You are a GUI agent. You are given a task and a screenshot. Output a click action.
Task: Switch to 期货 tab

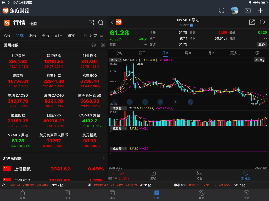71,35
